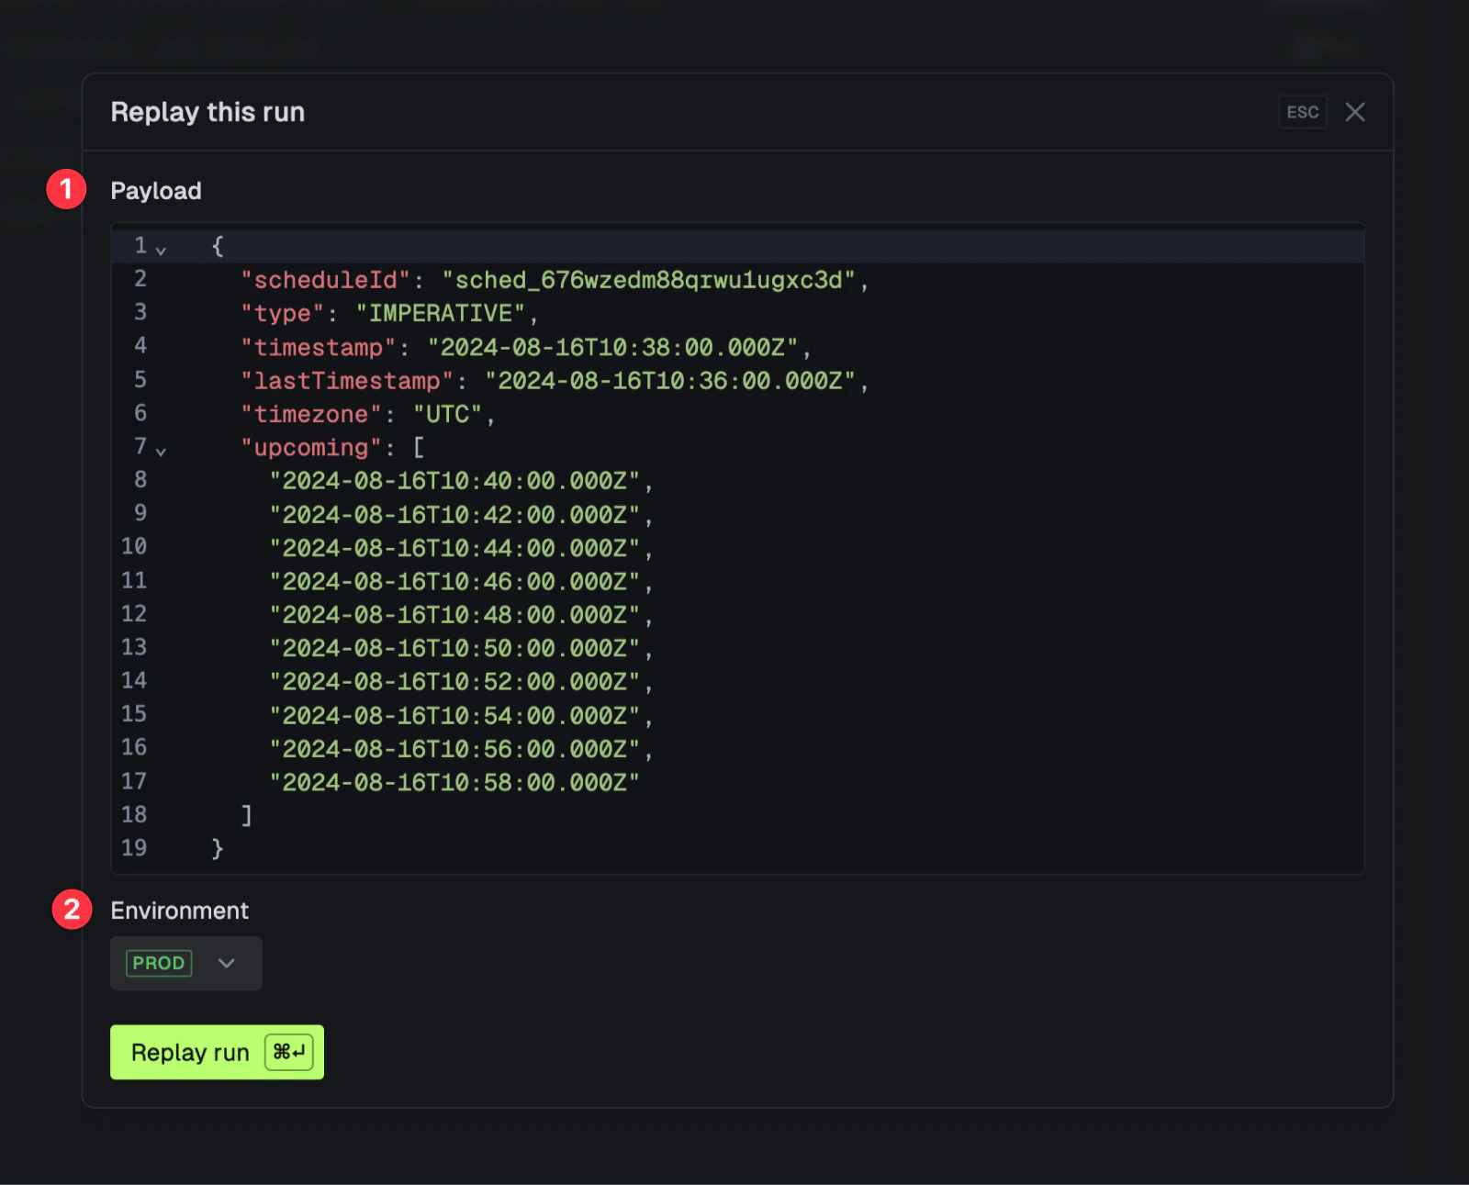Click the UTC timezone value

[448, 415]
